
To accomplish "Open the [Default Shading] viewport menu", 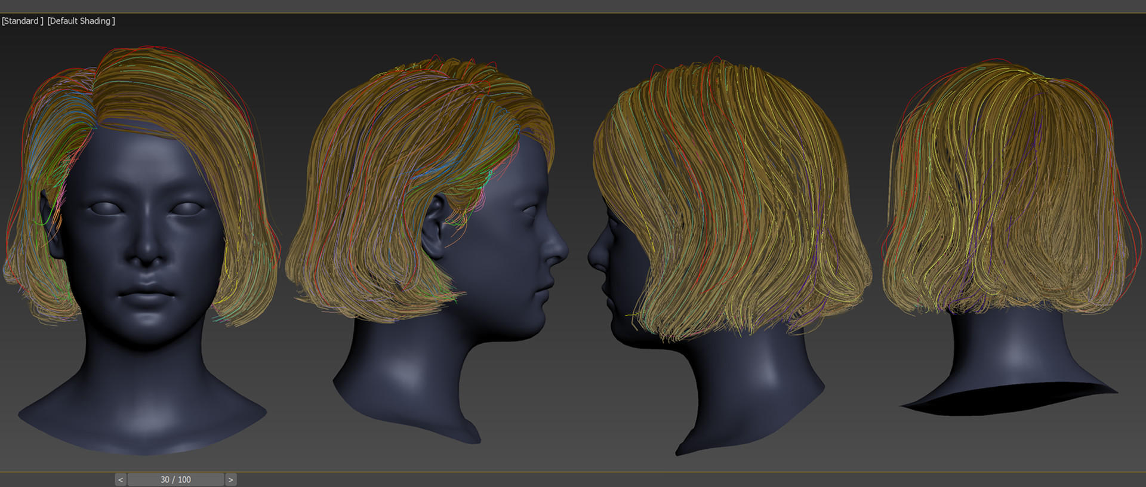I will (x=81, y=21).
